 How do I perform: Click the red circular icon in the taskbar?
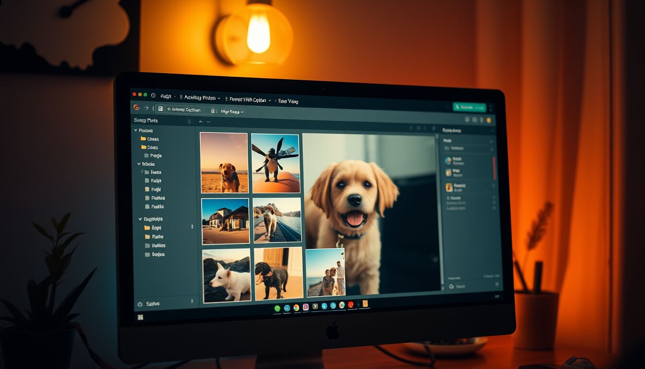351,305
